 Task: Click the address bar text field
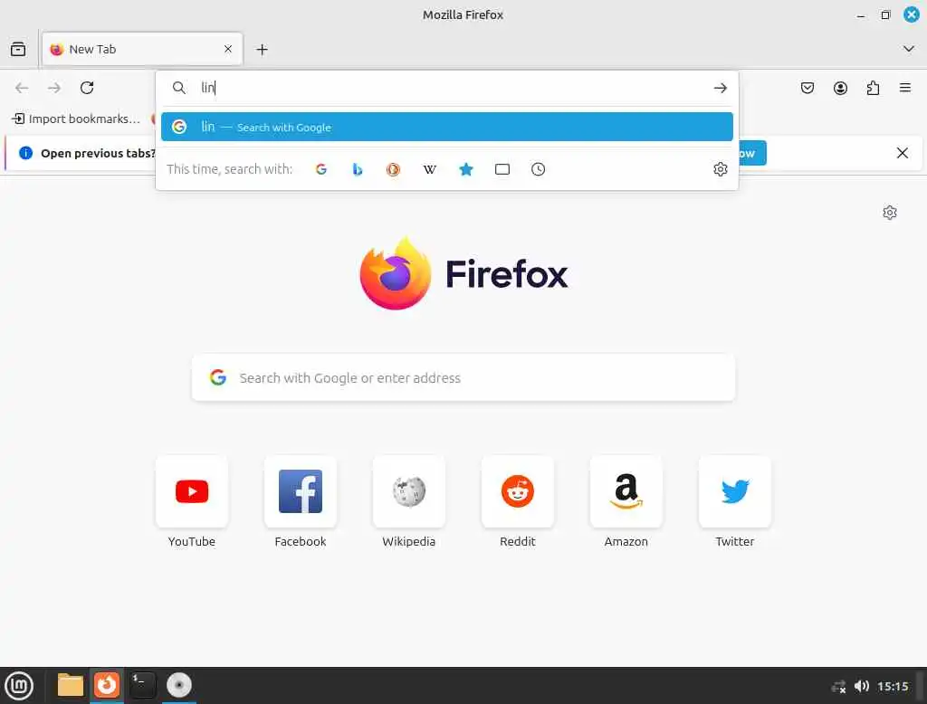point(449,88)
